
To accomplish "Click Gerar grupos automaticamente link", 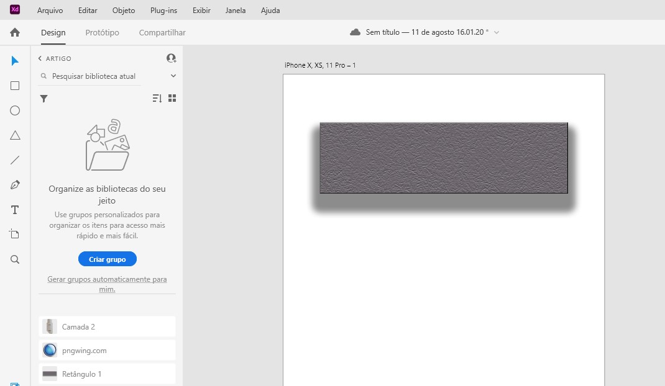I will pyautogui.click(x=107, y=284).
